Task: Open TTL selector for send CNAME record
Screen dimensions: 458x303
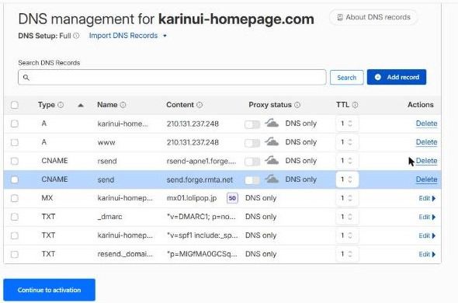Action: (x=347, y=179)
